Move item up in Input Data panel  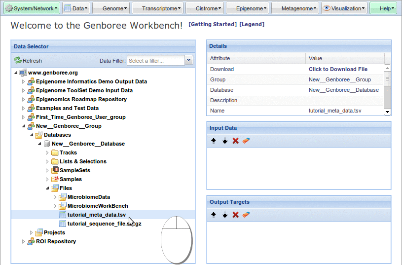(x=214, y=141)
